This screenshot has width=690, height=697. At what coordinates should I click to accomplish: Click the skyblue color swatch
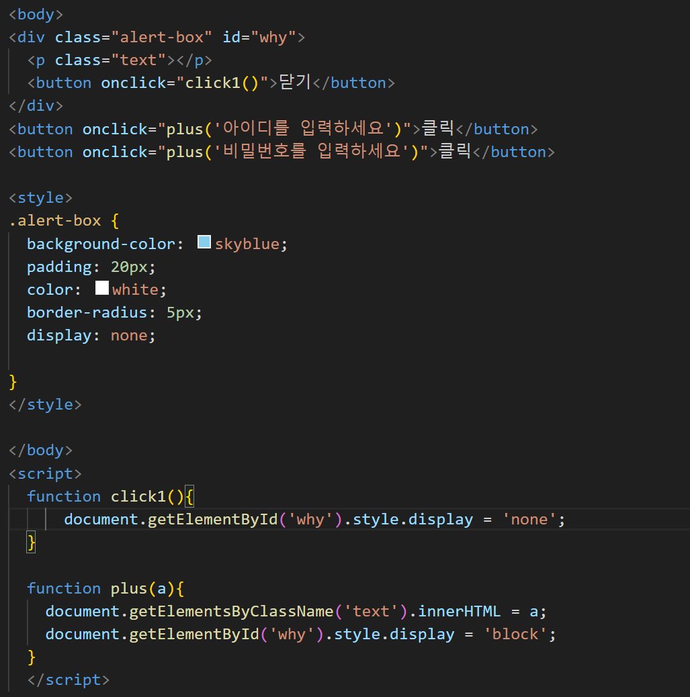(204, 242)
